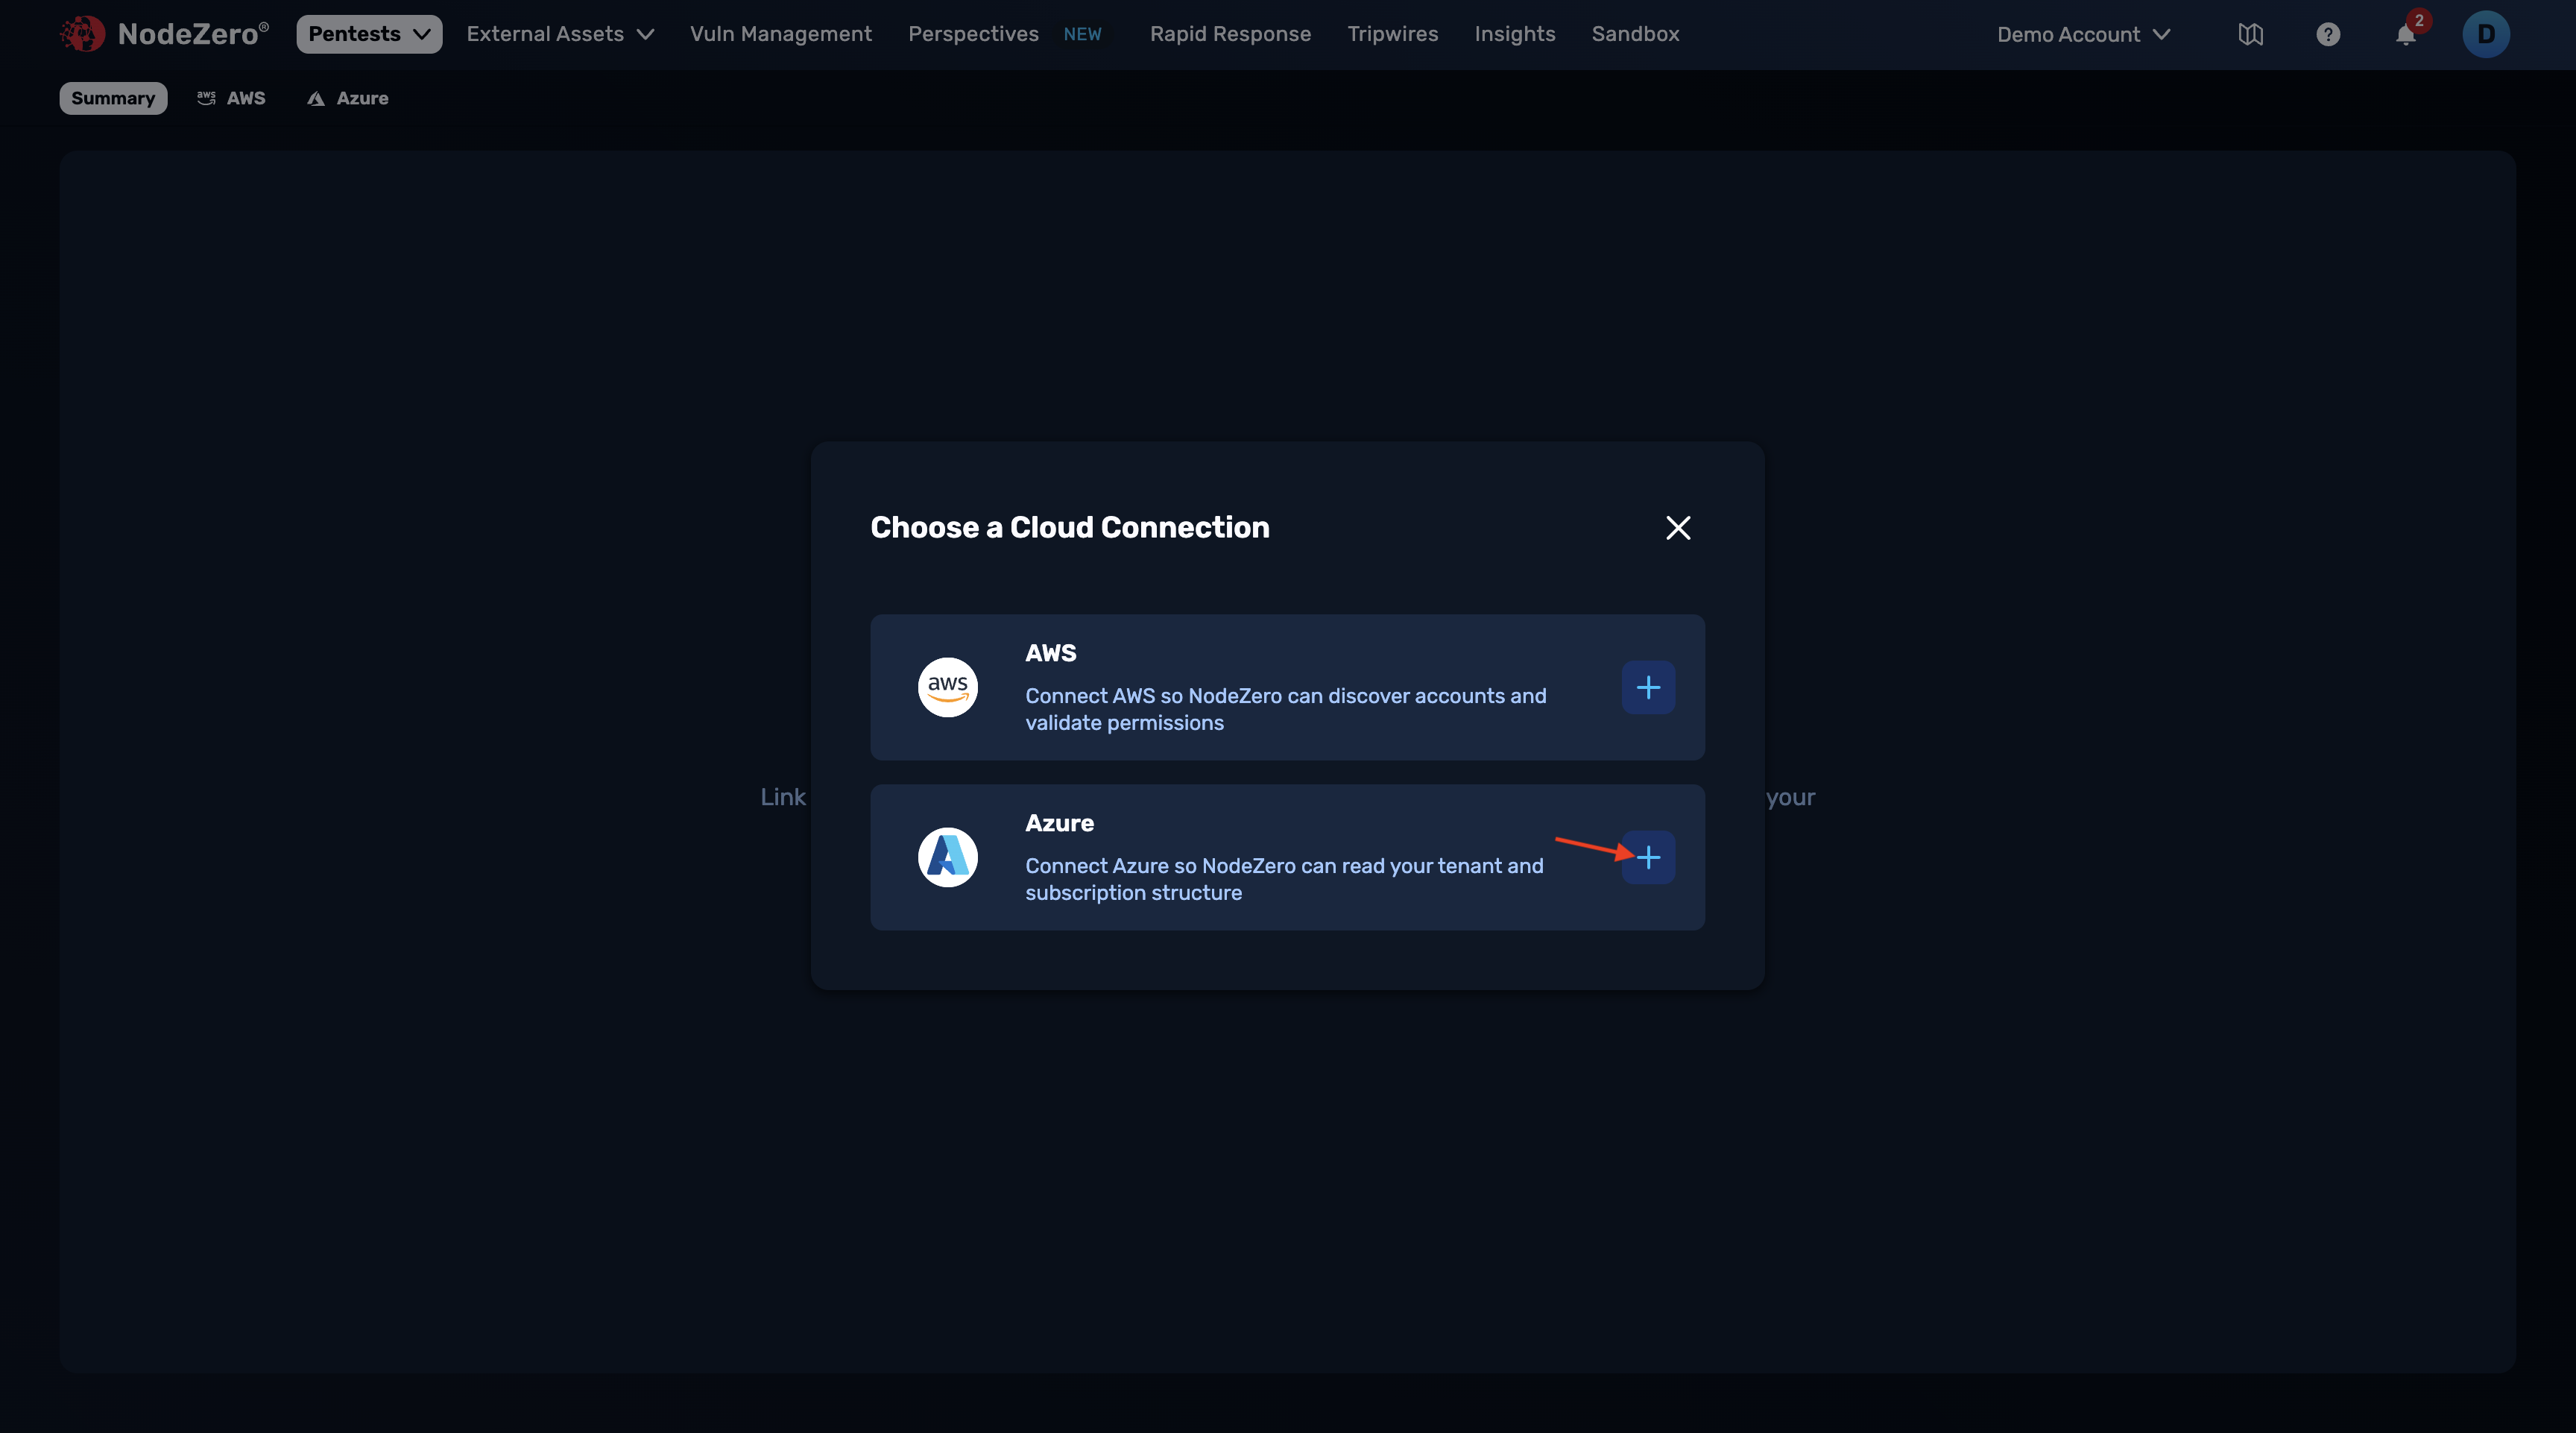Click the user avatar icon
The height and width of the screenshot is (1433, 2576).
pos(2486,33)
